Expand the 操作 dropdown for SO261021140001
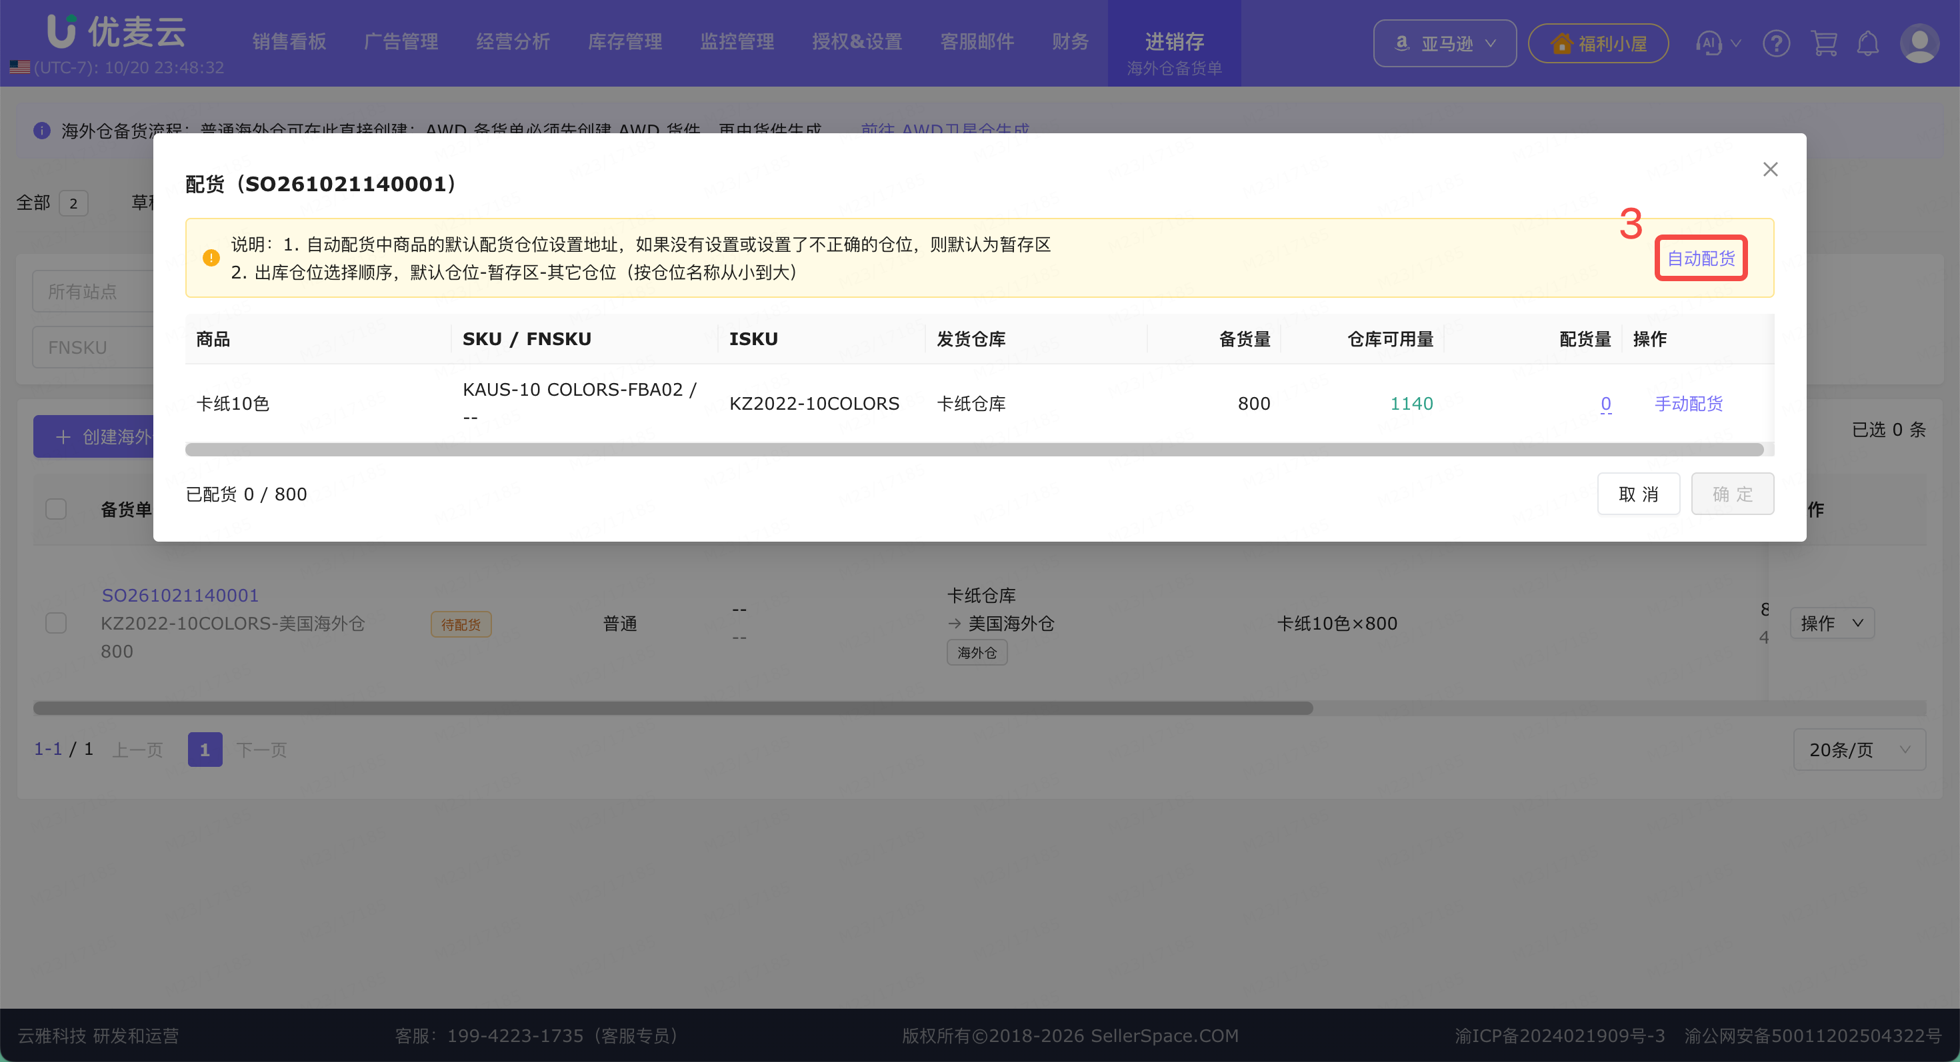 pos(1831,624)
